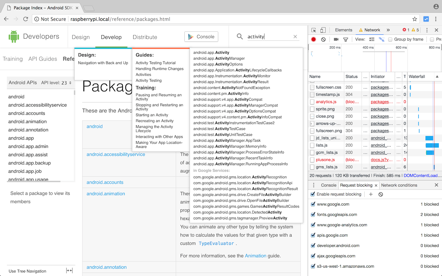Screen dimensions: 442x276
Task: Click the browser back arrow
Action: pyautogui.click(x=6, y=19)
